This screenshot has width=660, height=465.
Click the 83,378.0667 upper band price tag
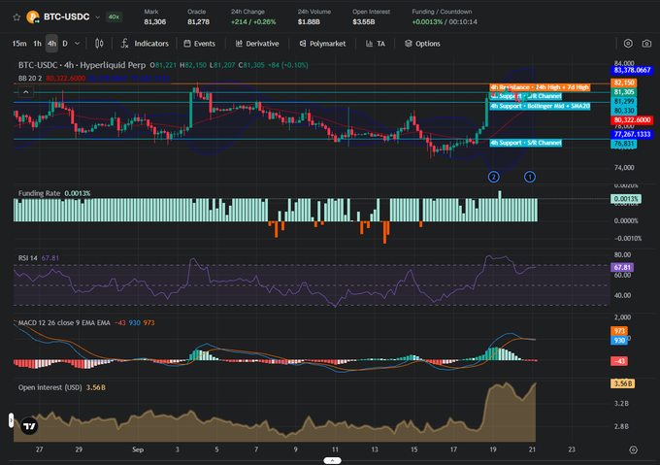(632, 70)
